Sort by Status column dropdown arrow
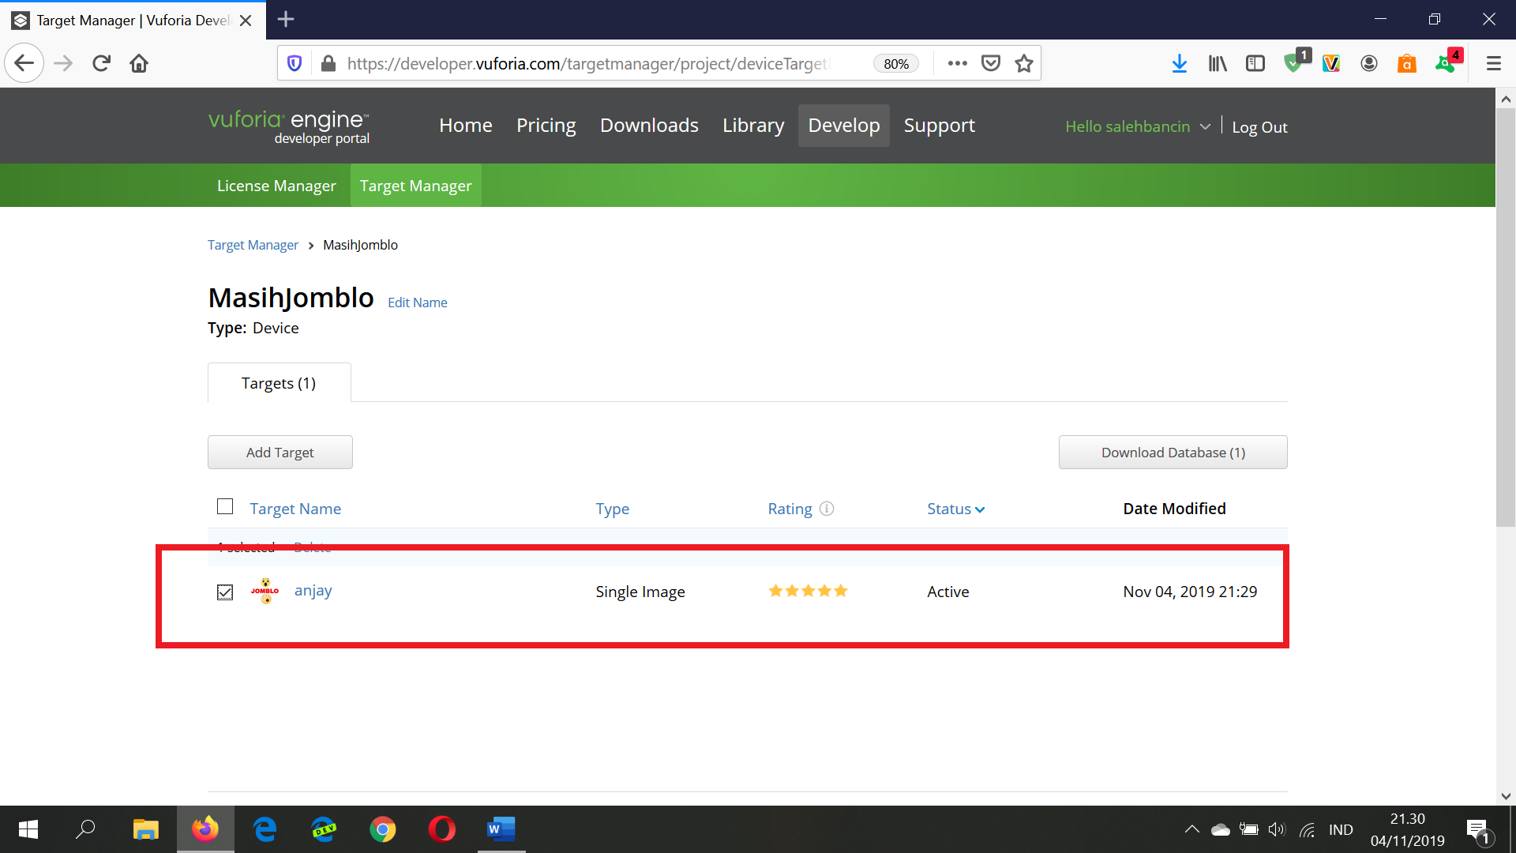1516x853 pixels. click(980, 509)
